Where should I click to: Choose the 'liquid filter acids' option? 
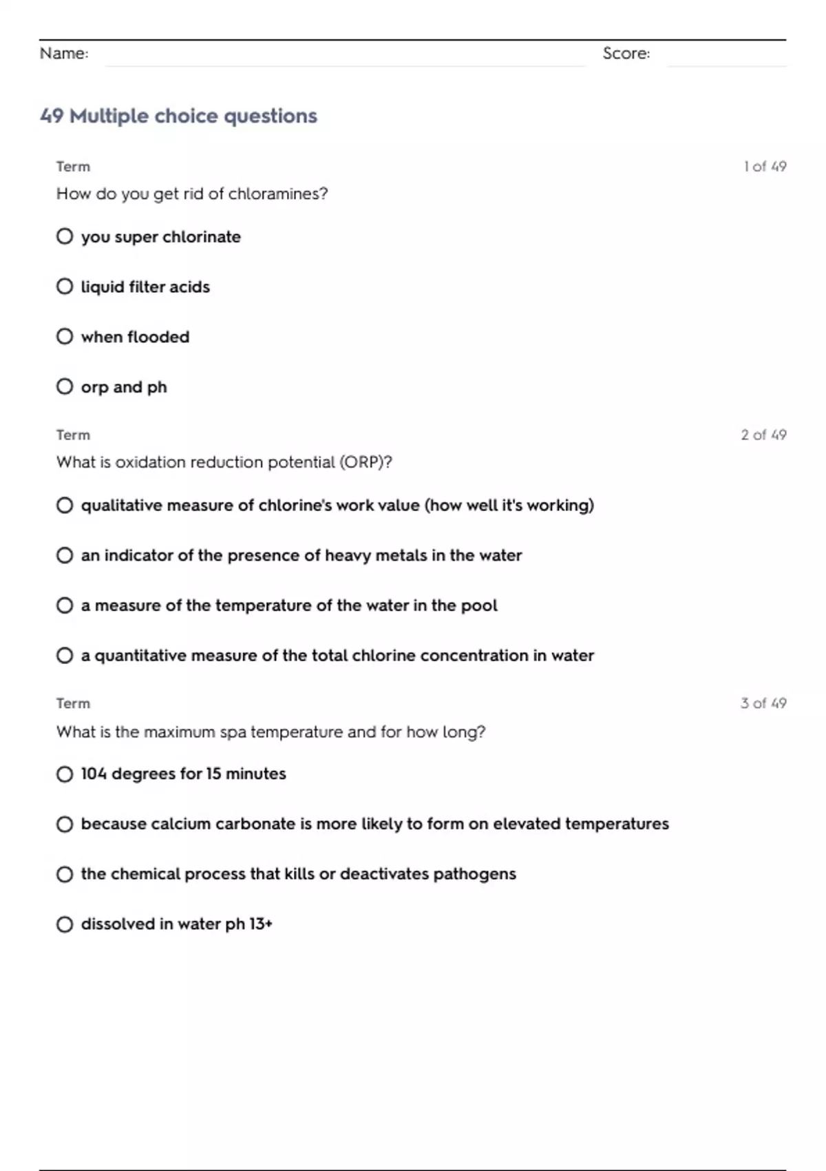coord(65,287)
